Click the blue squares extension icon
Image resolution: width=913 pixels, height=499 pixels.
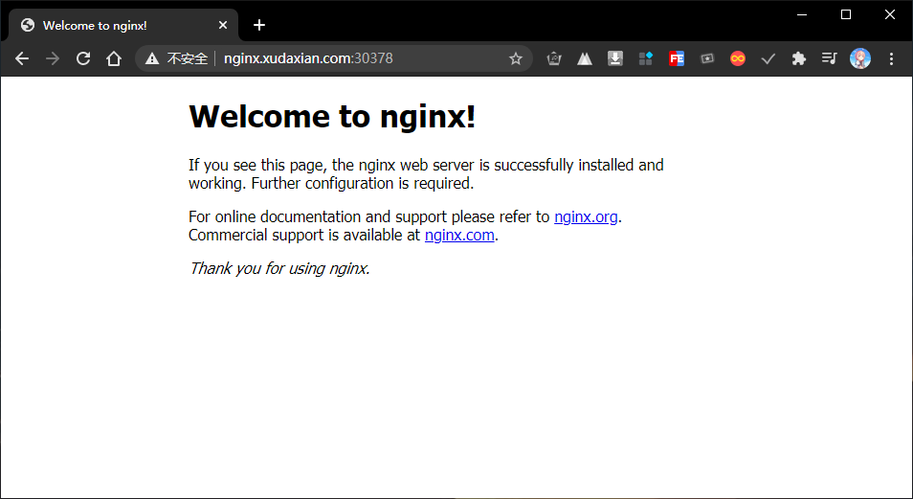[646, 58]
